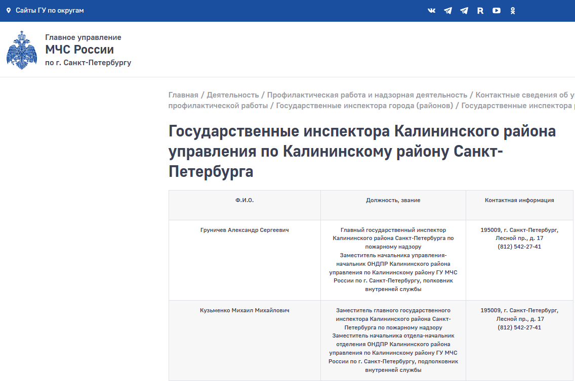Open Деятельность breadcrumb link

click(x=233, y=95)
